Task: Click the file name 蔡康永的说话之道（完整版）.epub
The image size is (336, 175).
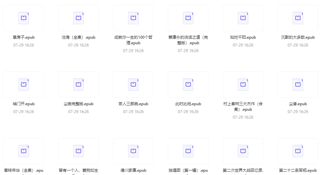Action: click(x=188, y=40)
